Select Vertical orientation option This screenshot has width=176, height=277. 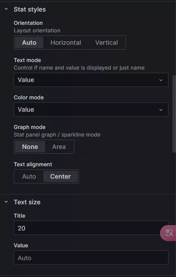click(107, 43)
